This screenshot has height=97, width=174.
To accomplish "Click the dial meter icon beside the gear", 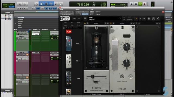I will (x=153, y=19).
